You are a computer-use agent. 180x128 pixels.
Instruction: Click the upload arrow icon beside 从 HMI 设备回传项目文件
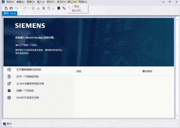click(9, 84)
